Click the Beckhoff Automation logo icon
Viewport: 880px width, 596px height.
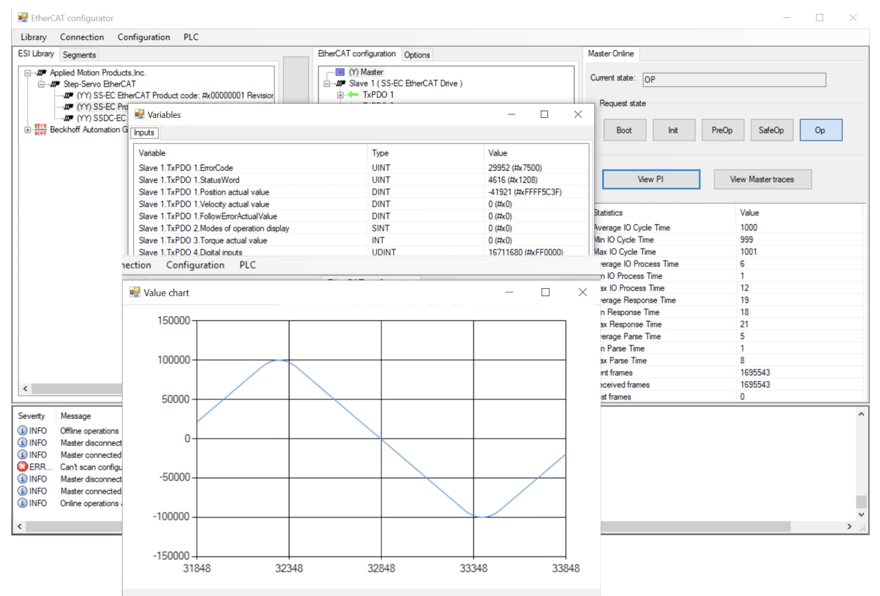pyautogui.click(x=41, y=129)
